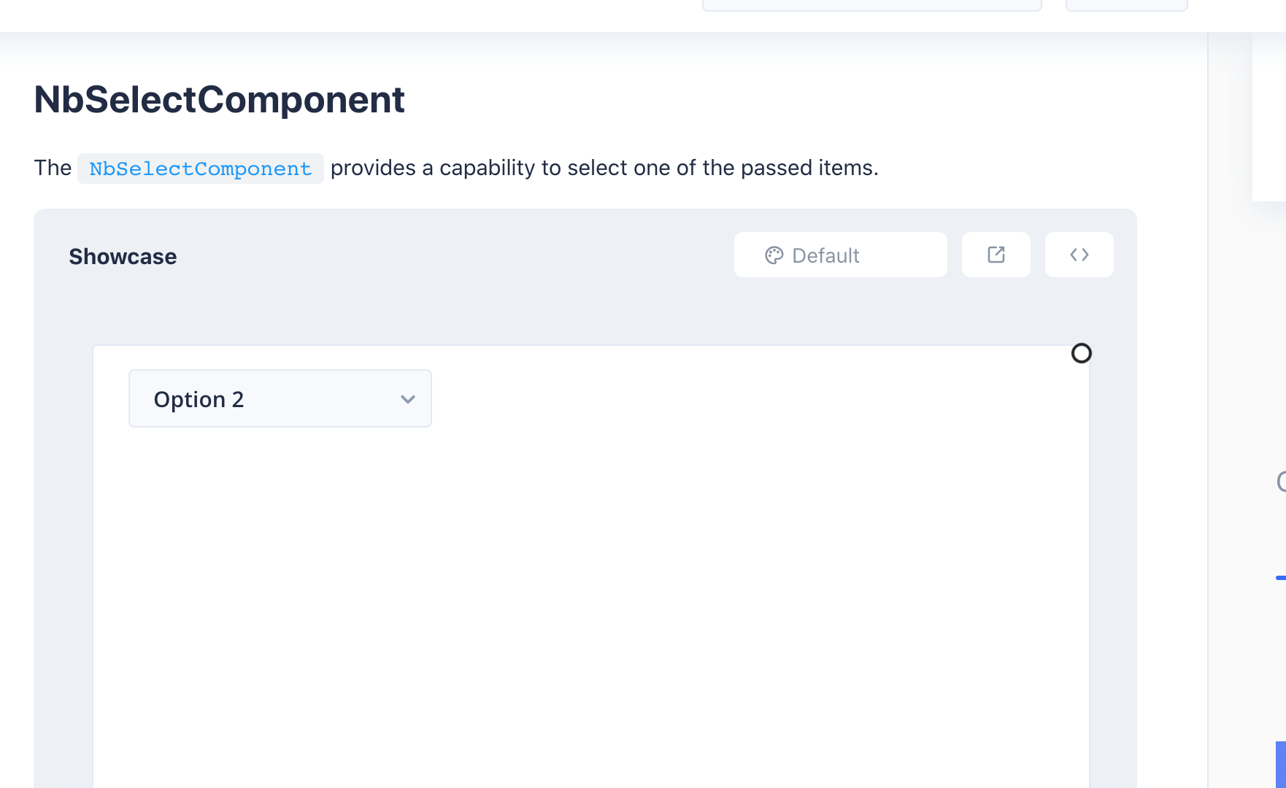The height and width of the screenshot is (788, 1286).
Task: Collapse the open select field
Action: [x=280, y=398]
